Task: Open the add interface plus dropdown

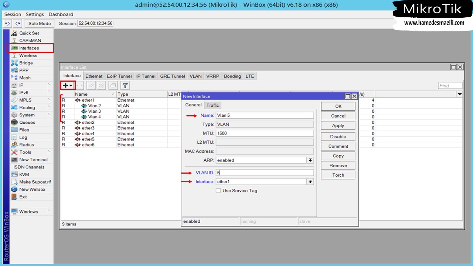Action: click(x=68, y=85)
